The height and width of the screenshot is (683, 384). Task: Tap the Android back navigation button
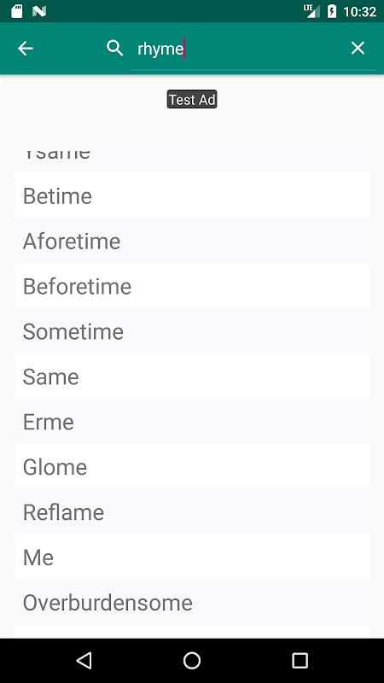(84, 660)
